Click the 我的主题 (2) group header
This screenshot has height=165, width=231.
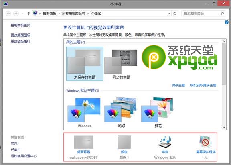75,42
